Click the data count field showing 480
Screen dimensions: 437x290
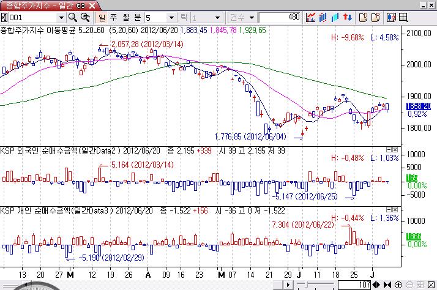click(280, 17)
